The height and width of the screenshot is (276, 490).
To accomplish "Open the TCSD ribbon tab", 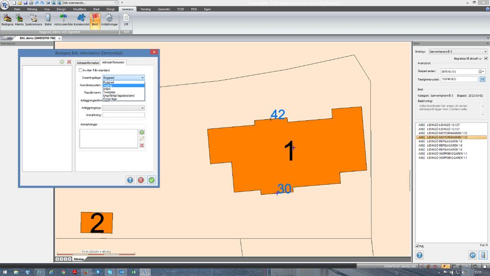I will pyautogui.click(x=180, y=10).
